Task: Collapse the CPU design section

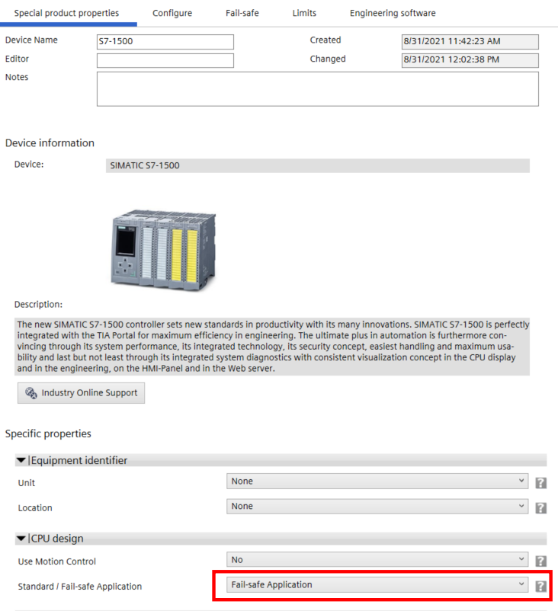Action: pyautogui.click(x=21, y=539)
